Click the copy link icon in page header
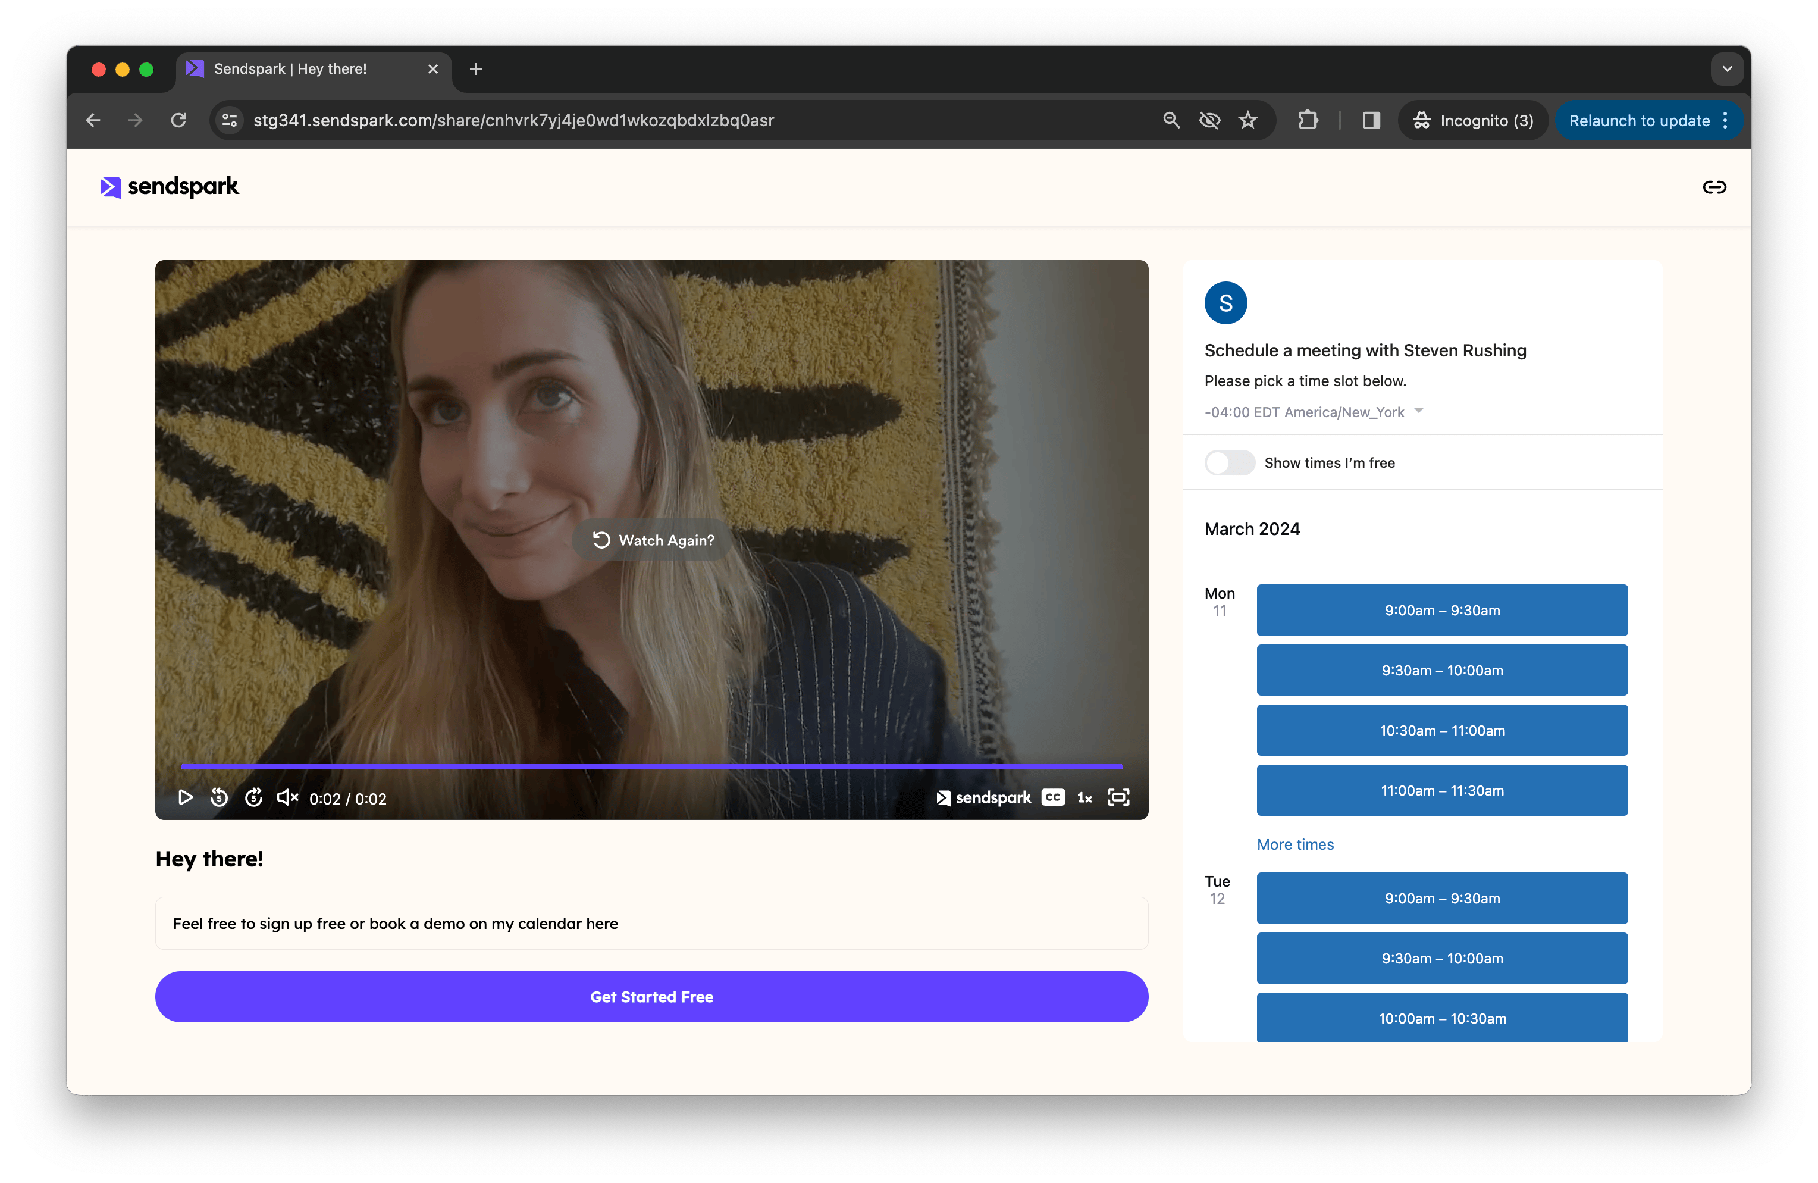This screenshot has height=1183, width=1818. pos(1714,187)
